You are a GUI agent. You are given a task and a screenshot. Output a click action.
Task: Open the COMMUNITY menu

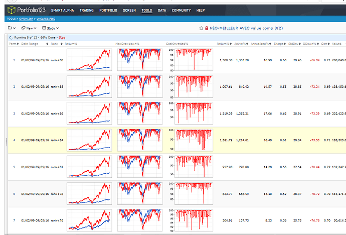point(181,11)
